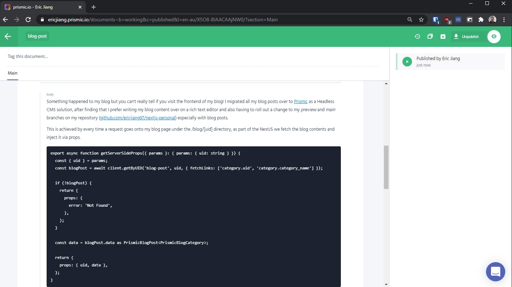The height and width of the screenshot is (287, 512).
Task: Unpublish the document
Action: coord(466,37)
